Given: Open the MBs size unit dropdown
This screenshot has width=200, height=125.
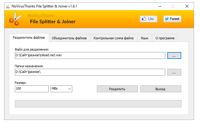Looking at the screenshot, I should click(x=61, y=89).
